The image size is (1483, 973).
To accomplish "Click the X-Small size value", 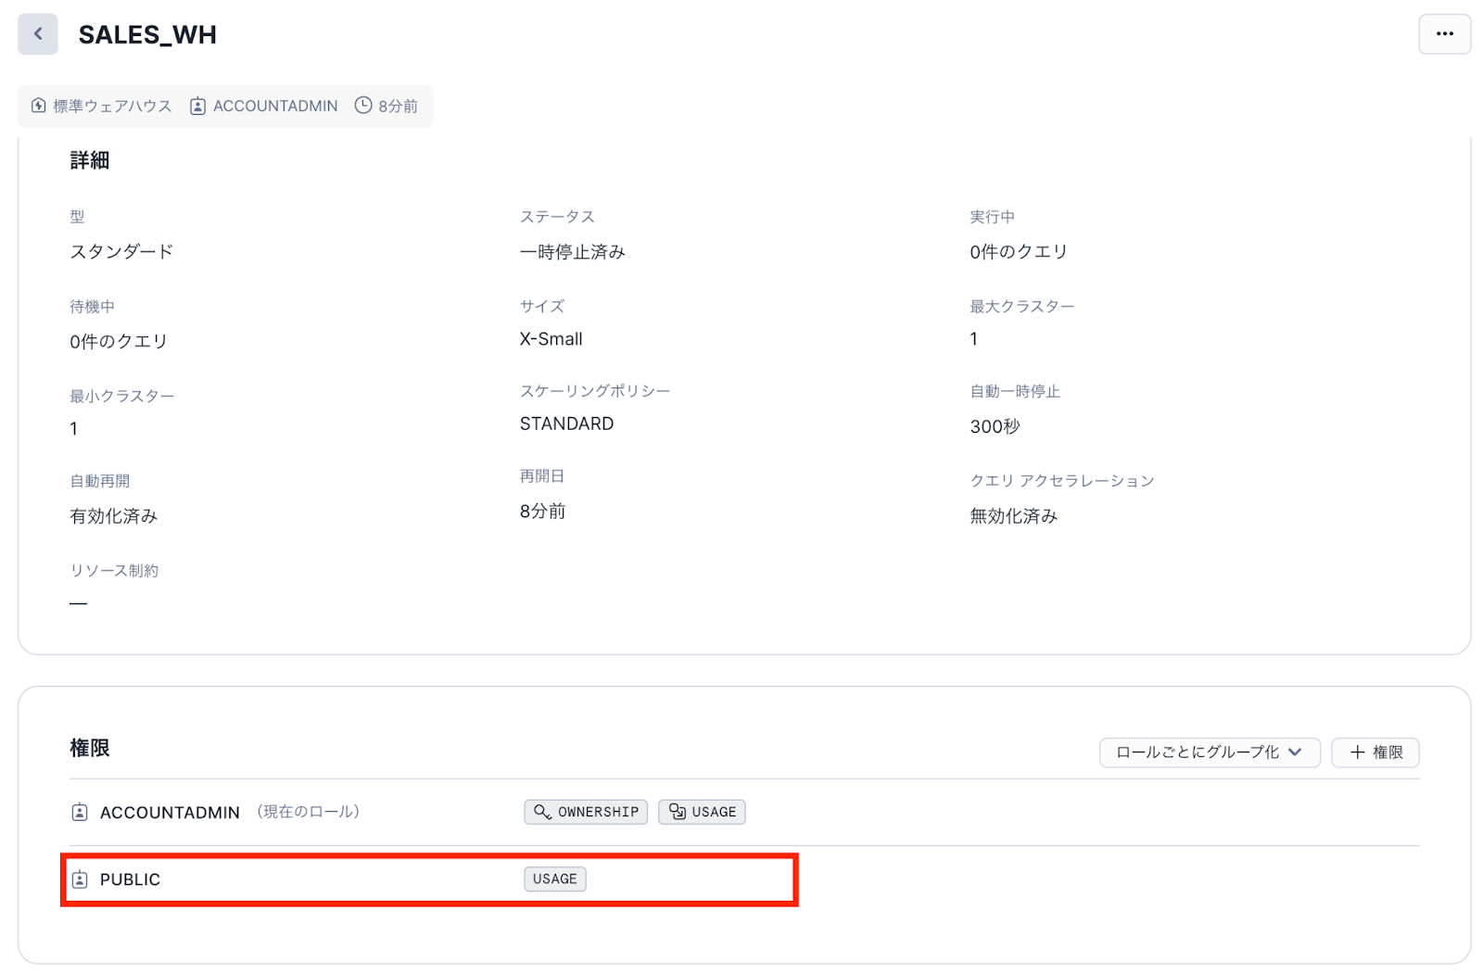I will point(551,339).
